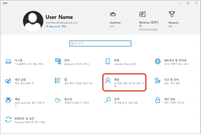Select the 개인 정보 category title
This screenshot has height=134, width=201.
point(169,99)
